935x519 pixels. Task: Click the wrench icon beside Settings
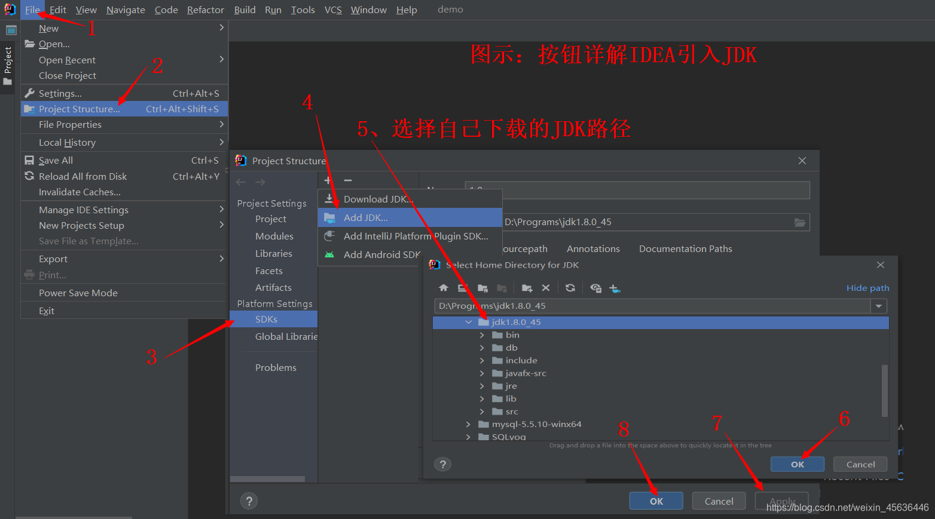[x=29, y=93]
